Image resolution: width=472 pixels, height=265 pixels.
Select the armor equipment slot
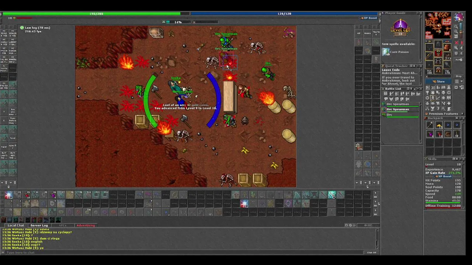click(438, 52)
